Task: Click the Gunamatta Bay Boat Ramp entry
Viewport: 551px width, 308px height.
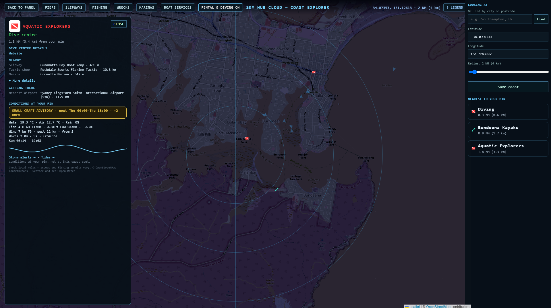Action: pyautogui.click(x=70, y=65)
